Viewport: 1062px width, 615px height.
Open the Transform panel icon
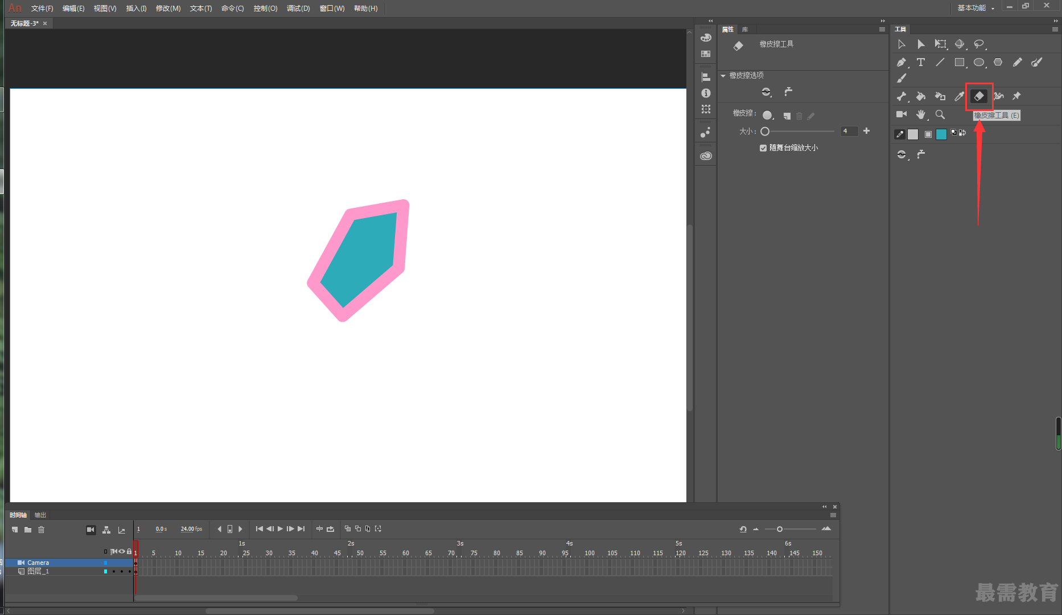706,109
